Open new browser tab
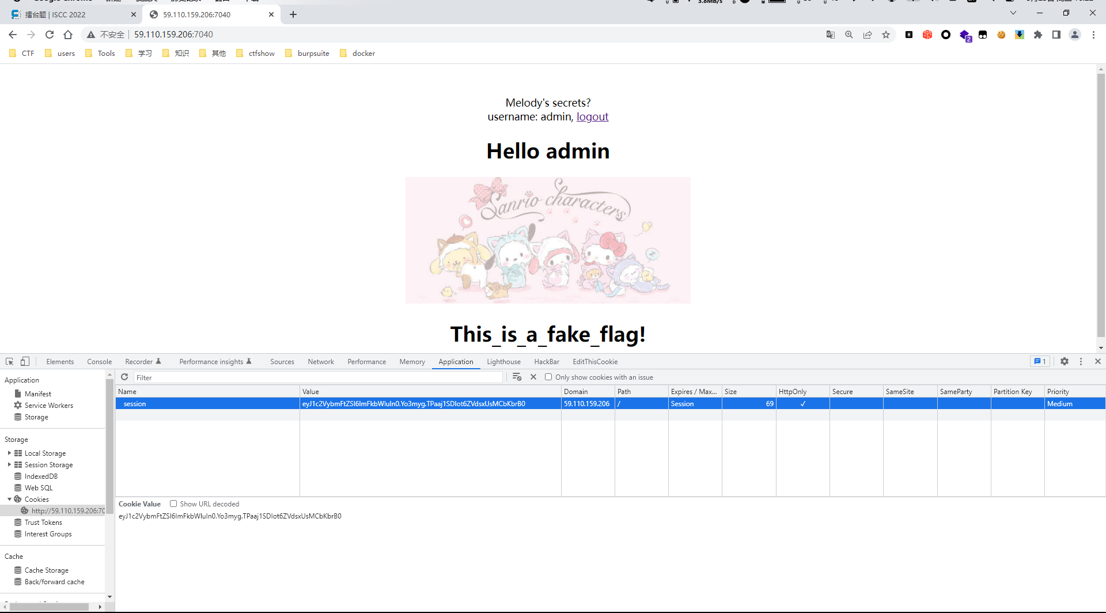This screenshot has width=1106, height=613. [x=293, y=14]
